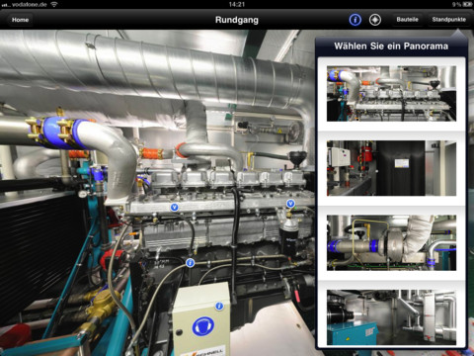
Task: Tap the Wählen Sie ein Panorama header
Action: pyautogui.click(x=391, y=46)
